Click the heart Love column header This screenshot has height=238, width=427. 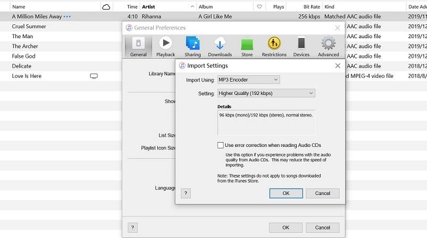click(x=259, y=7)
